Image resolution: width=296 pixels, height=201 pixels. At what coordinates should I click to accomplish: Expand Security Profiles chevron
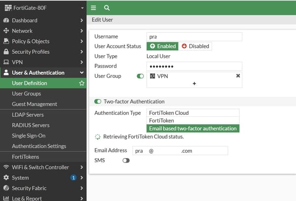81,52
